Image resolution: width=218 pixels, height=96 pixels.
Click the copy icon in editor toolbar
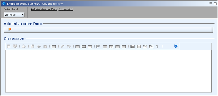tap(32, 47)
